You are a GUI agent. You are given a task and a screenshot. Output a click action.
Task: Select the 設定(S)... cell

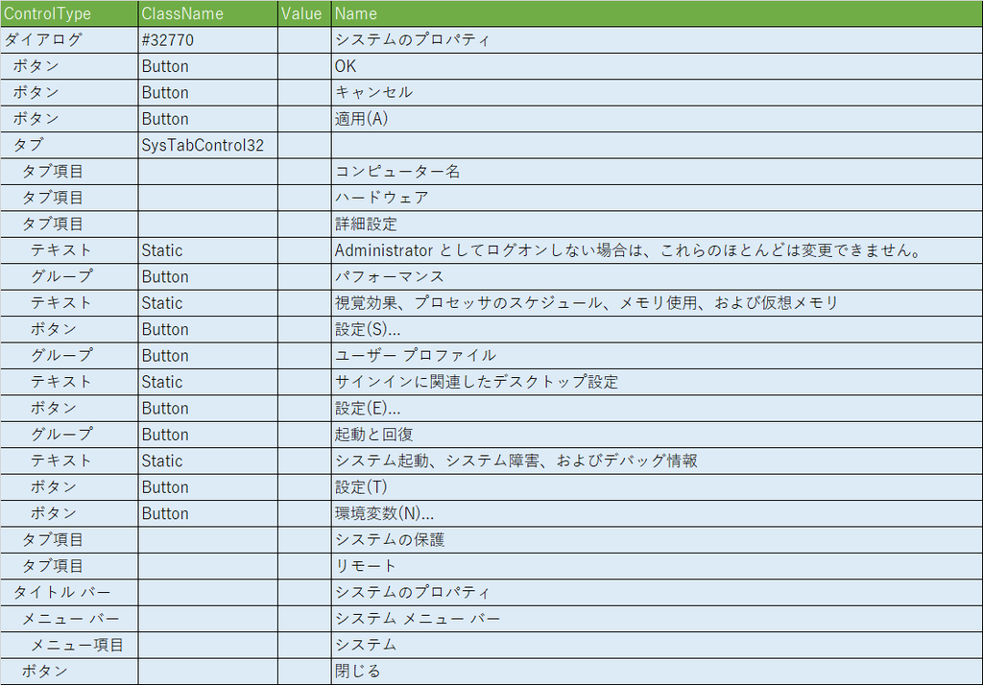657,330
